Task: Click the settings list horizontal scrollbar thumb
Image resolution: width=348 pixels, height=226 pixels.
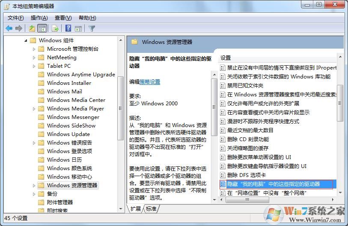Action: [x=247, y=200]
